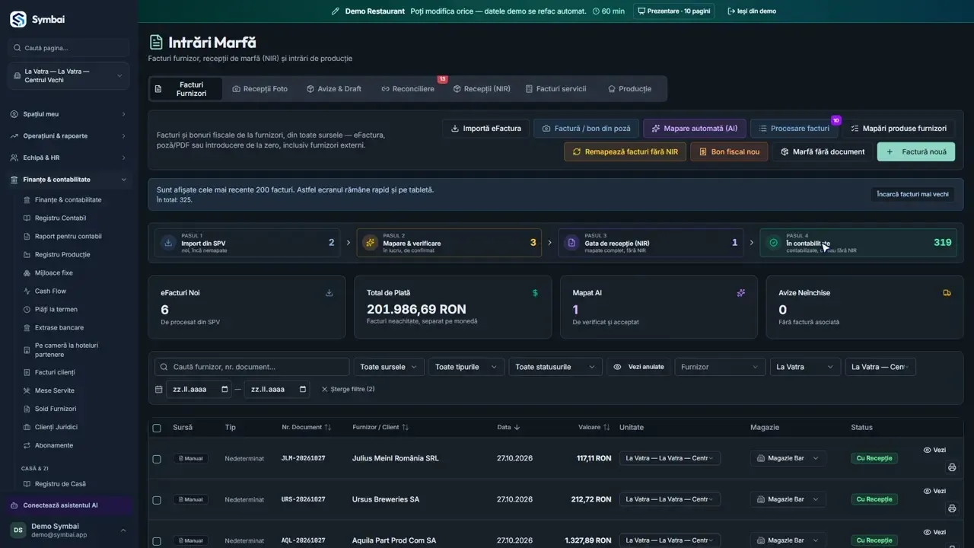Click Șterge filtre (2) link

coord(348,389)
